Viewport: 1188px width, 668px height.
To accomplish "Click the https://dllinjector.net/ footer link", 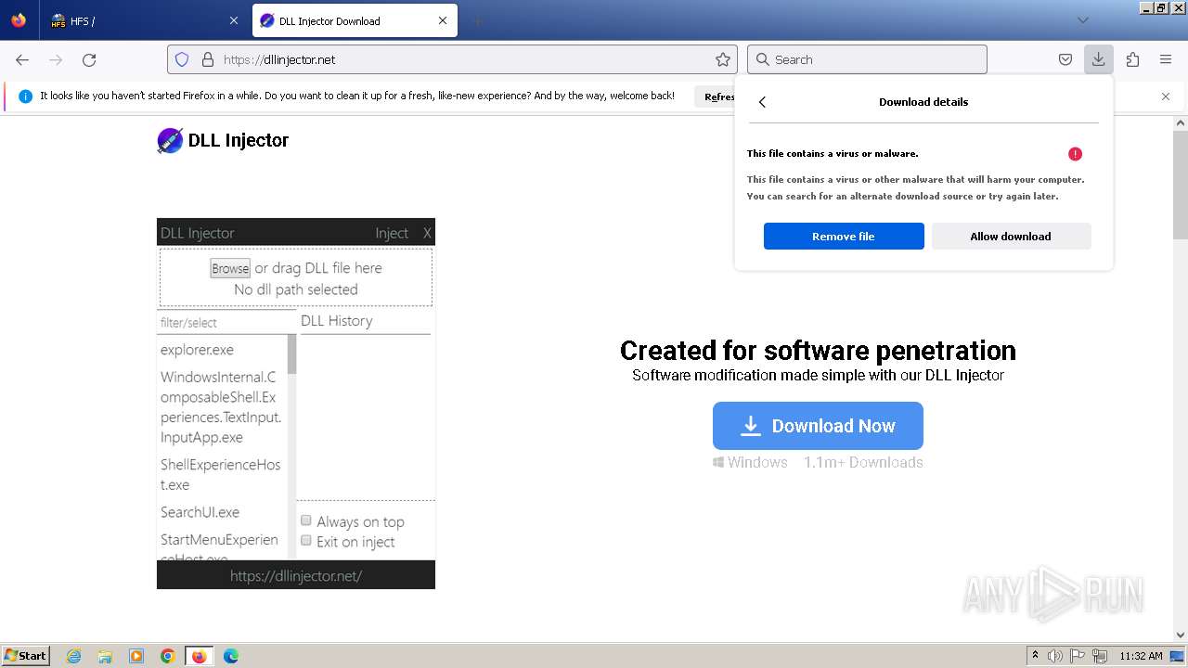I will coord(296,576).
